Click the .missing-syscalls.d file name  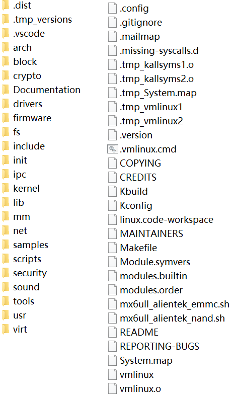(x=159, y=51)
